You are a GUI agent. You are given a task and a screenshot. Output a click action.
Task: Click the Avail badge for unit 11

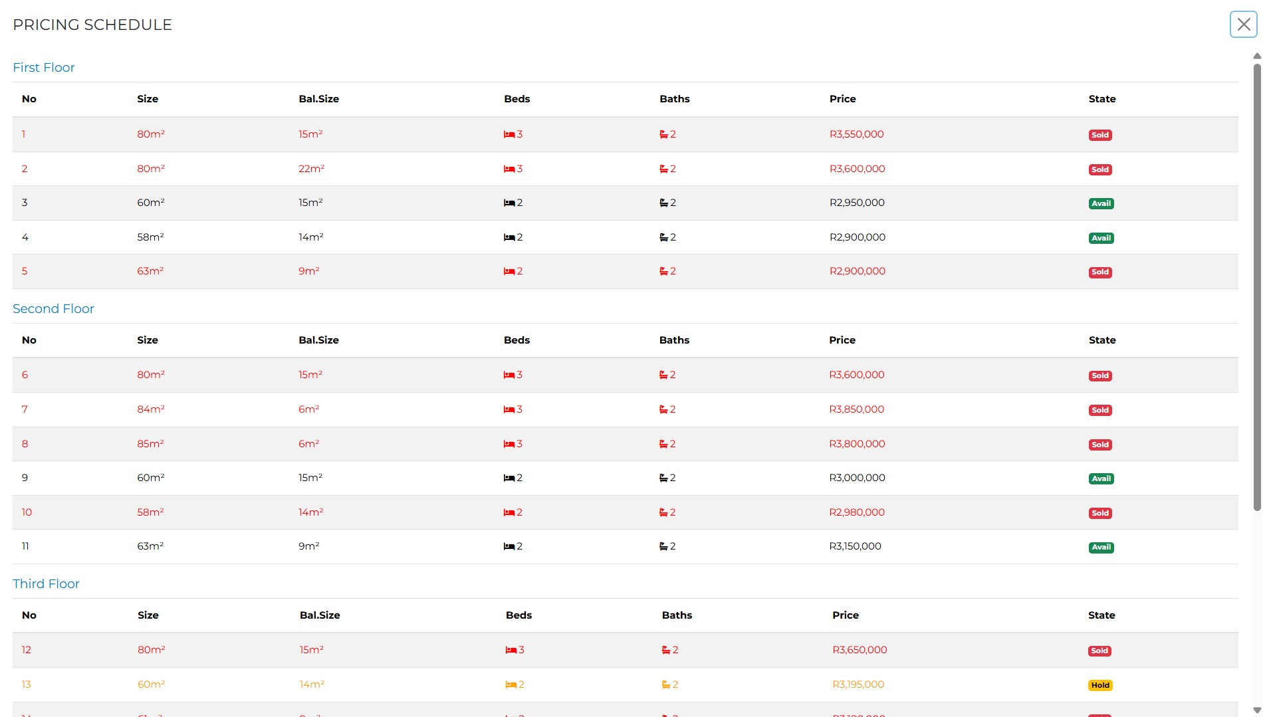[1101, 548]
